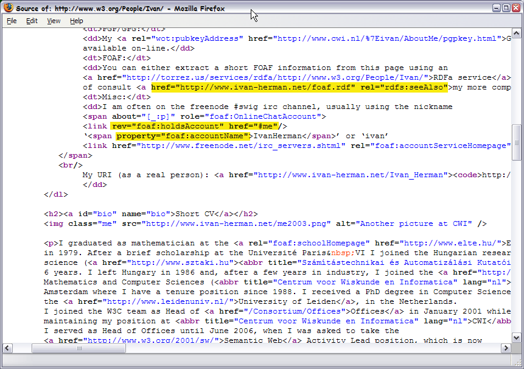Open the View menu
The height and width of the screenshot is (369, 524).
[54, 20]
